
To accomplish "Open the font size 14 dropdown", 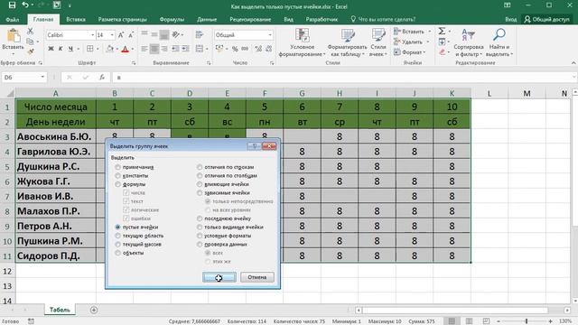I will point(112,35).
